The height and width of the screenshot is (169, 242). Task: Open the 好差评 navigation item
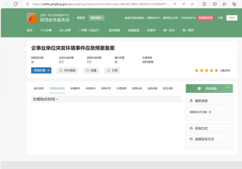coord(151,30)
